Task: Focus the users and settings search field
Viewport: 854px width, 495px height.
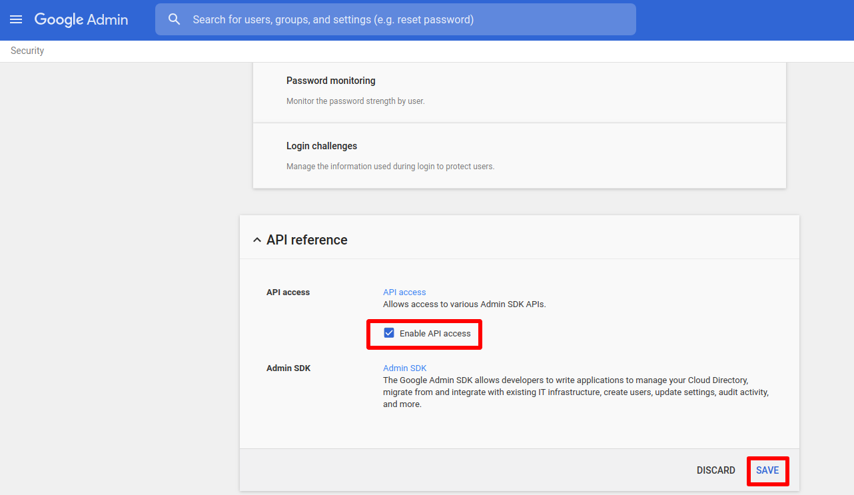Action: click(x=396, y=19)
